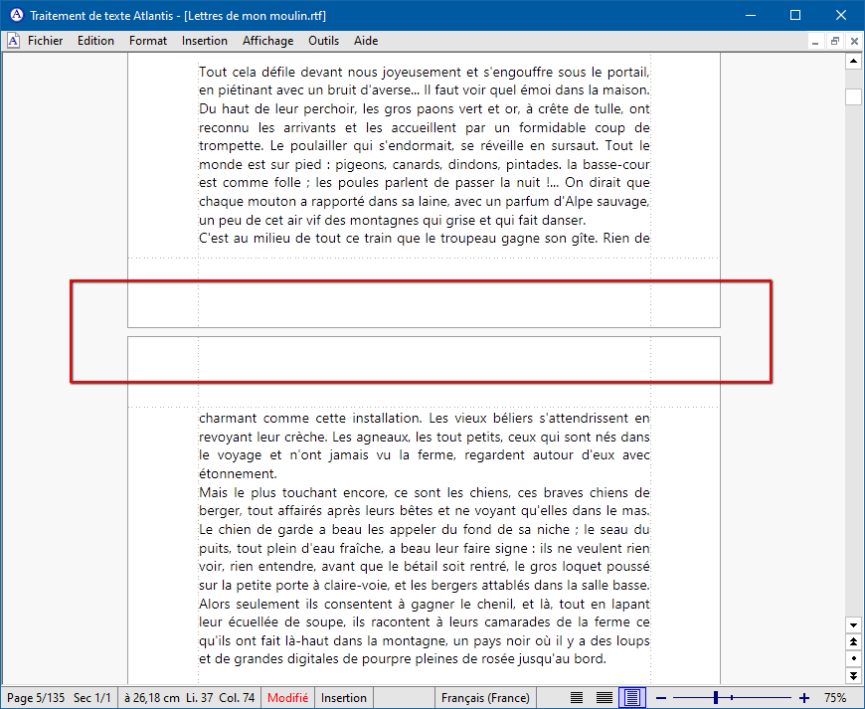The width and height of the screenshot is (865, 709).
Task: Click the word 'étonnement.' in the lower page
Action: pyautogui.click(x=239, y=474)
